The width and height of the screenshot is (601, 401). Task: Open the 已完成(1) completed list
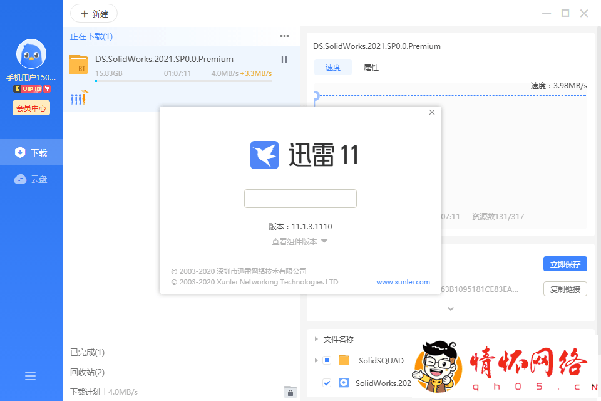click(x=87, y=352)
